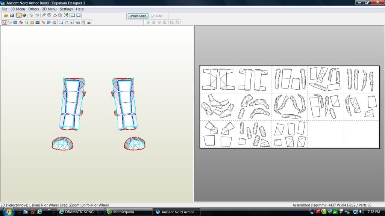
Task: Click Ancient Nord Armor taskbar button
Action: point(177,212)
